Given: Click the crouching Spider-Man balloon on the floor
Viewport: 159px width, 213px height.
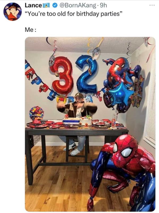Looking at the screenshot, I should pos(122,173).
